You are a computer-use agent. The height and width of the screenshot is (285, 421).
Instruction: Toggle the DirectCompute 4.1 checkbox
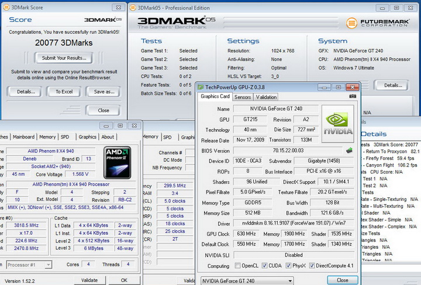pyautogui.click(x=312, y=265)
